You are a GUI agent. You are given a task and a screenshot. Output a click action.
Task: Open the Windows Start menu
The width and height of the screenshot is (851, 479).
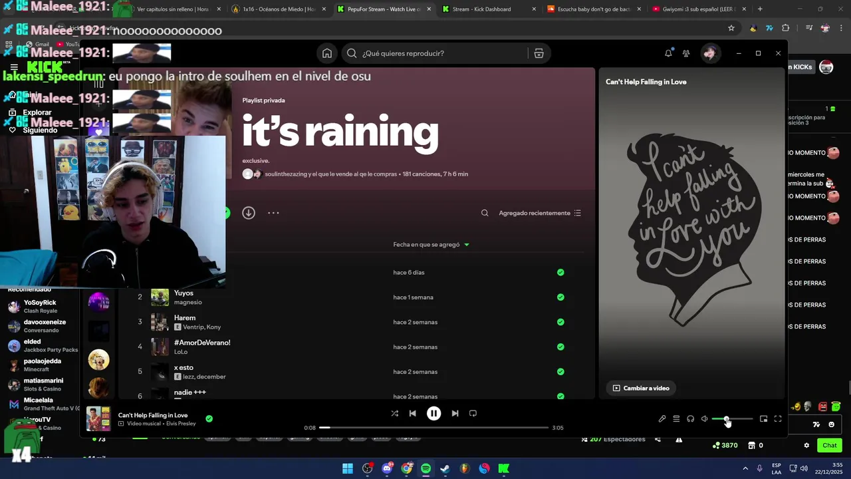point(348,468)
